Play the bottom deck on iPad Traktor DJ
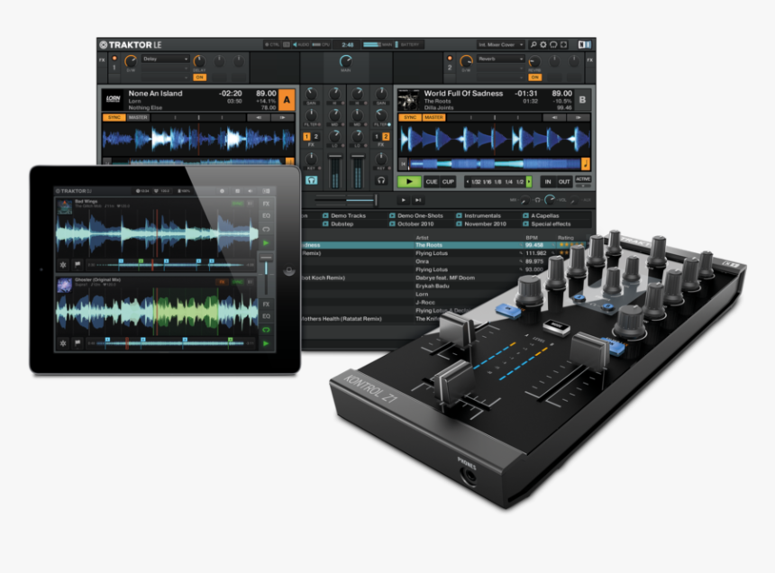775x573 pixels. click(266, 343)
